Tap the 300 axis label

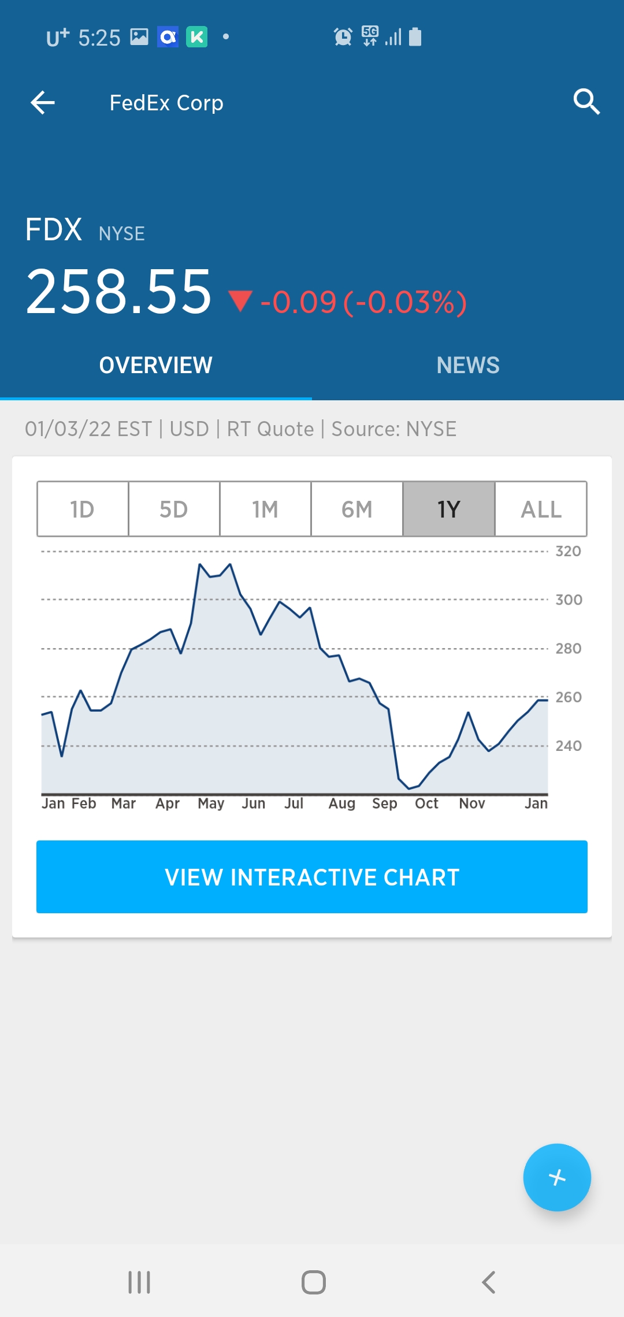tap(569, 600)
